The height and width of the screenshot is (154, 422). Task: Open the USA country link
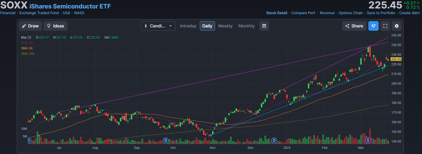(67, 13)
